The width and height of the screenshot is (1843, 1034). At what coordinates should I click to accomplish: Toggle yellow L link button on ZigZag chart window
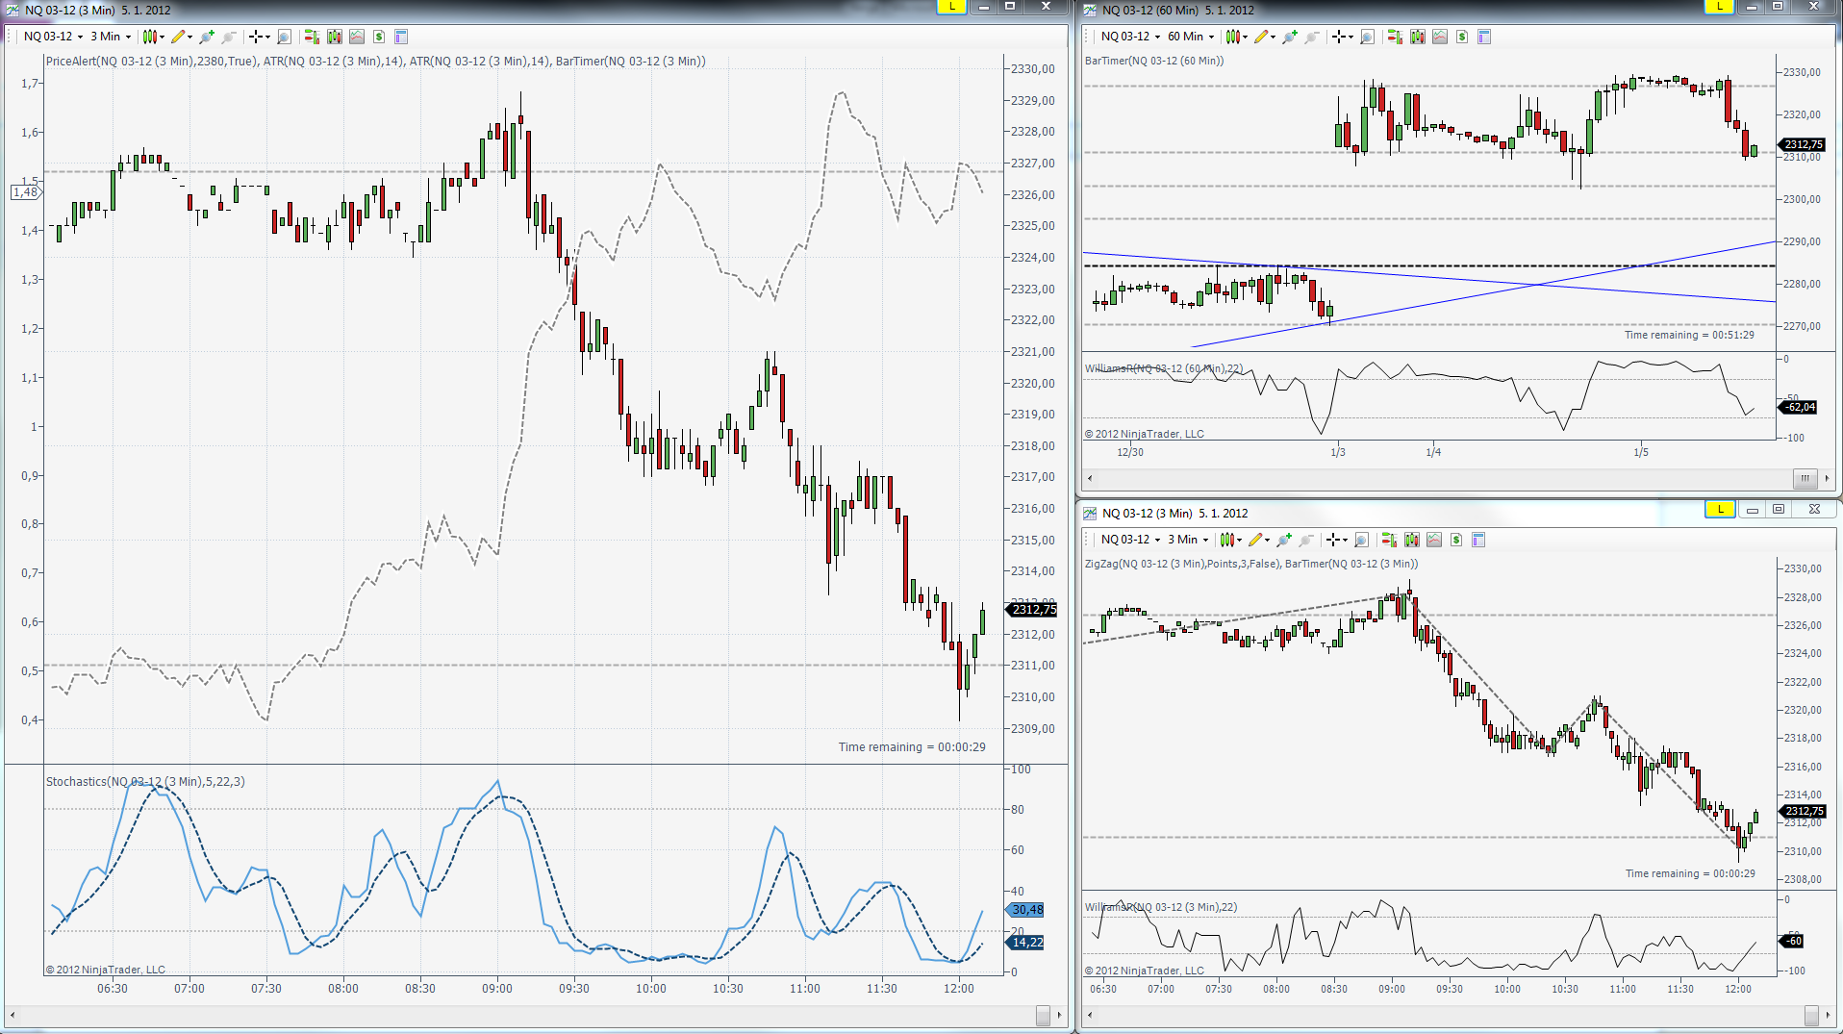coord(1720,509)
